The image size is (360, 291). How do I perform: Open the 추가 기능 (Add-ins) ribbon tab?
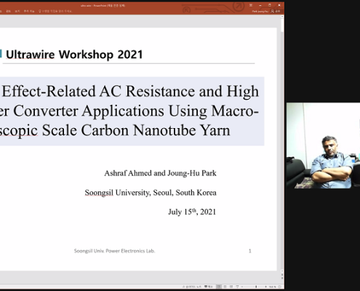pos(29,11)
